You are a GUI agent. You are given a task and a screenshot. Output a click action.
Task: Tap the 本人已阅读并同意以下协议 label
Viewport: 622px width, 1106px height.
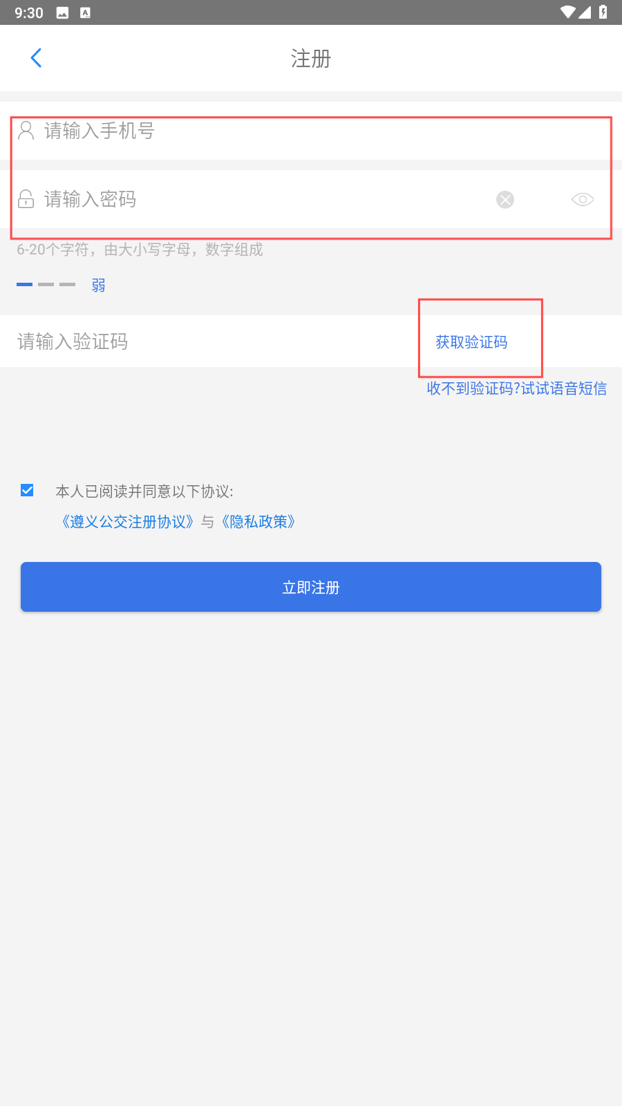click(144, 491)
